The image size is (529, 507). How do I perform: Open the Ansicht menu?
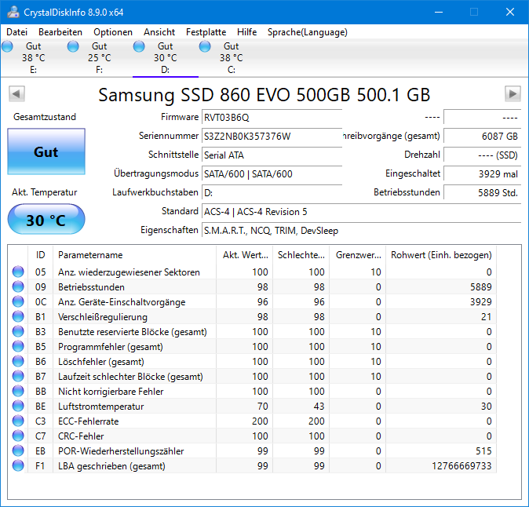[159, 32]
